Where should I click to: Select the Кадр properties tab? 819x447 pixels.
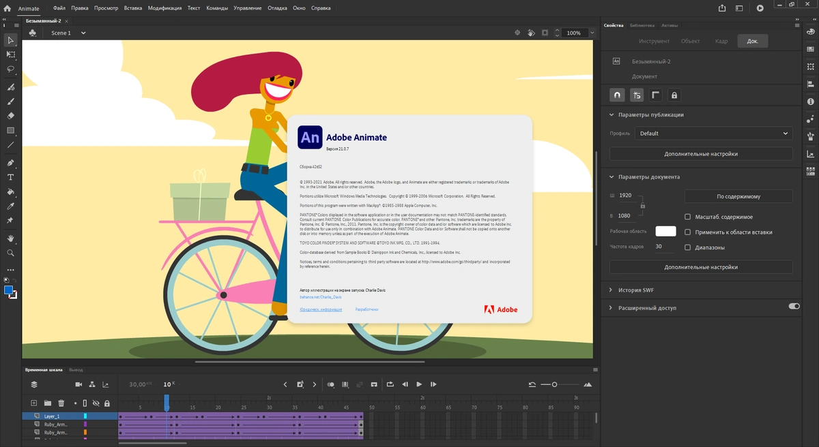tap(721, 41)
